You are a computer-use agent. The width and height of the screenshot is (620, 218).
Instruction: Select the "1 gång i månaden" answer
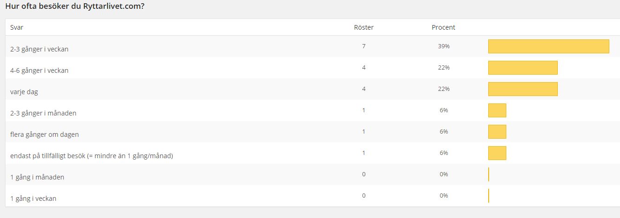coord(37,177)
